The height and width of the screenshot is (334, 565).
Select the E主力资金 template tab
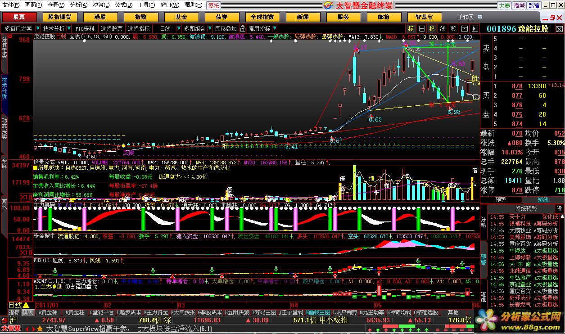coord(156,312)
